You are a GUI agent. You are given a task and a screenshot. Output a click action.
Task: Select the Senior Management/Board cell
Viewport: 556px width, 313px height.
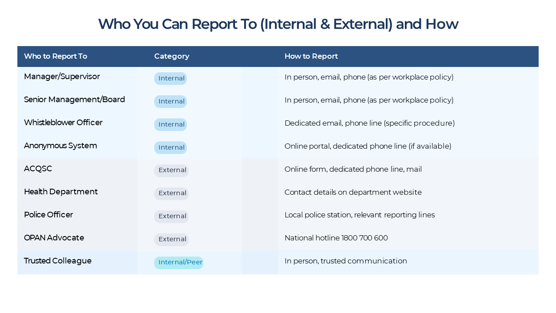[74, 100]
